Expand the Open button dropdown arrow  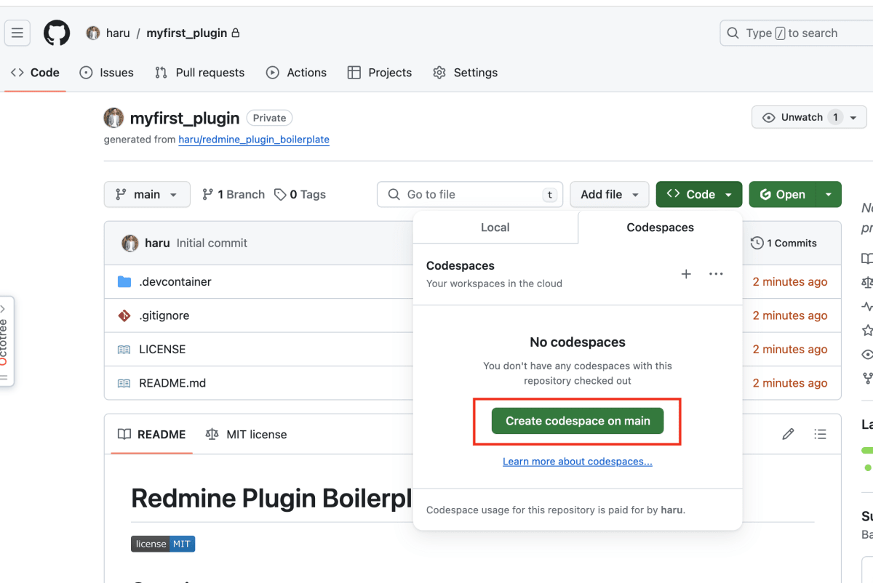829,194
